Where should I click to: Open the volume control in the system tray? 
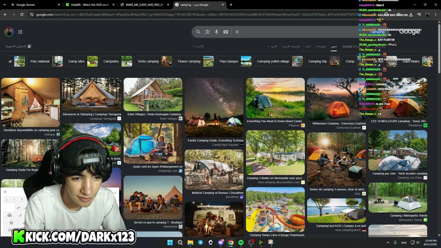(x=417, y=242)
